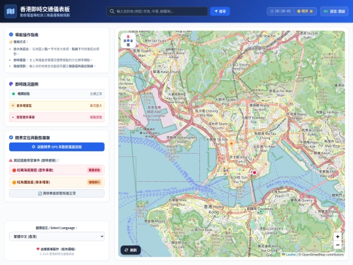The width and height of the screenshot is (353, 265).
Task: Click the compass widget on the map
Action: pyautogui.click(x=128, y=41)
